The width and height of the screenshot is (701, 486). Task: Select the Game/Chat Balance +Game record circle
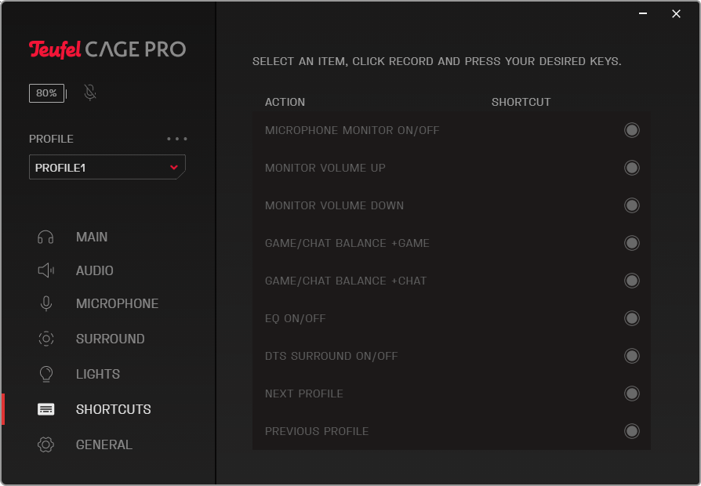[x=631, y=243]
